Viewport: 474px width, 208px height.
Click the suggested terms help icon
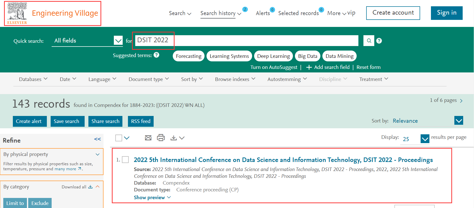(156, 55)
